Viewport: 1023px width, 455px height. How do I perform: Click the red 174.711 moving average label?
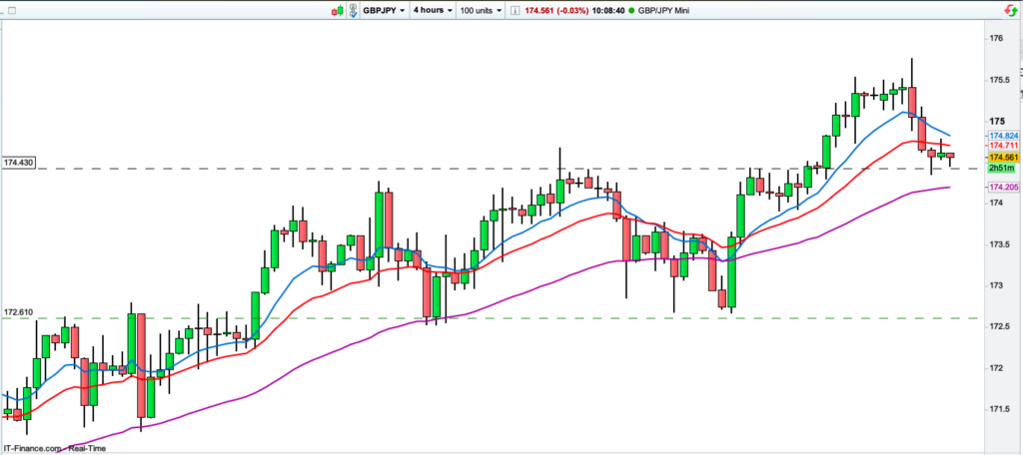pyautogui.click(x=1003, y=145)
